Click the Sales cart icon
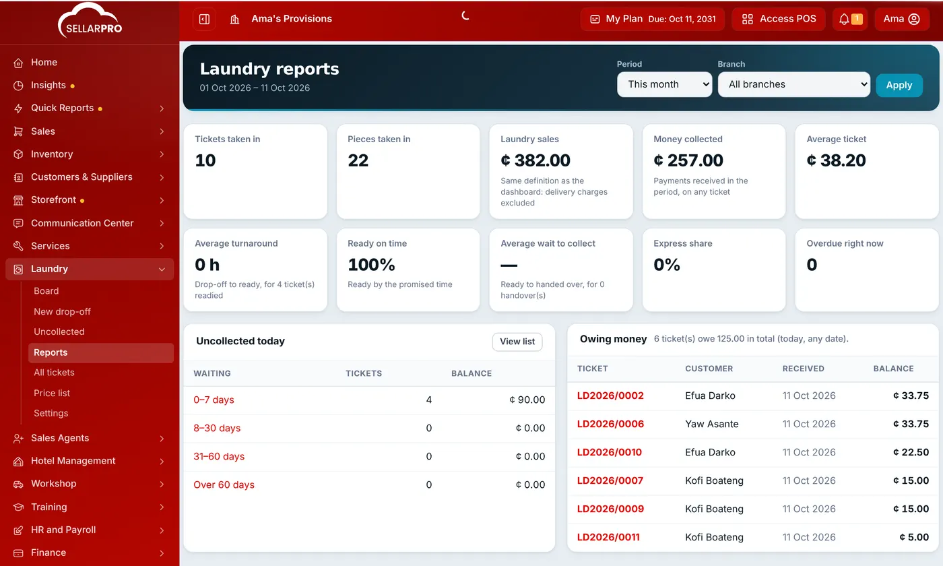Viewport: 943px width, 566px height. tap(19, 131)
